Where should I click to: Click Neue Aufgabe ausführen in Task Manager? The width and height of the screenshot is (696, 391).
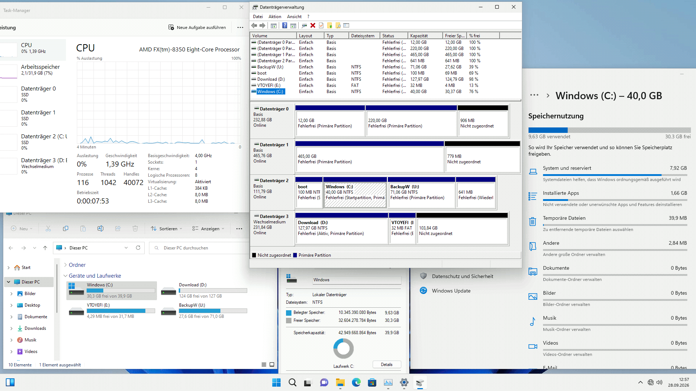(197, 28)
